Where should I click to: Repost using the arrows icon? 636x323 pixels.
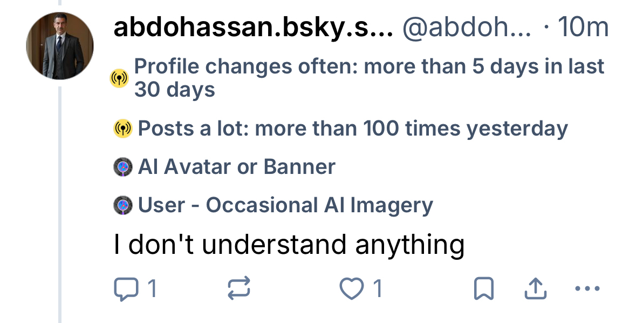point(239,290)
